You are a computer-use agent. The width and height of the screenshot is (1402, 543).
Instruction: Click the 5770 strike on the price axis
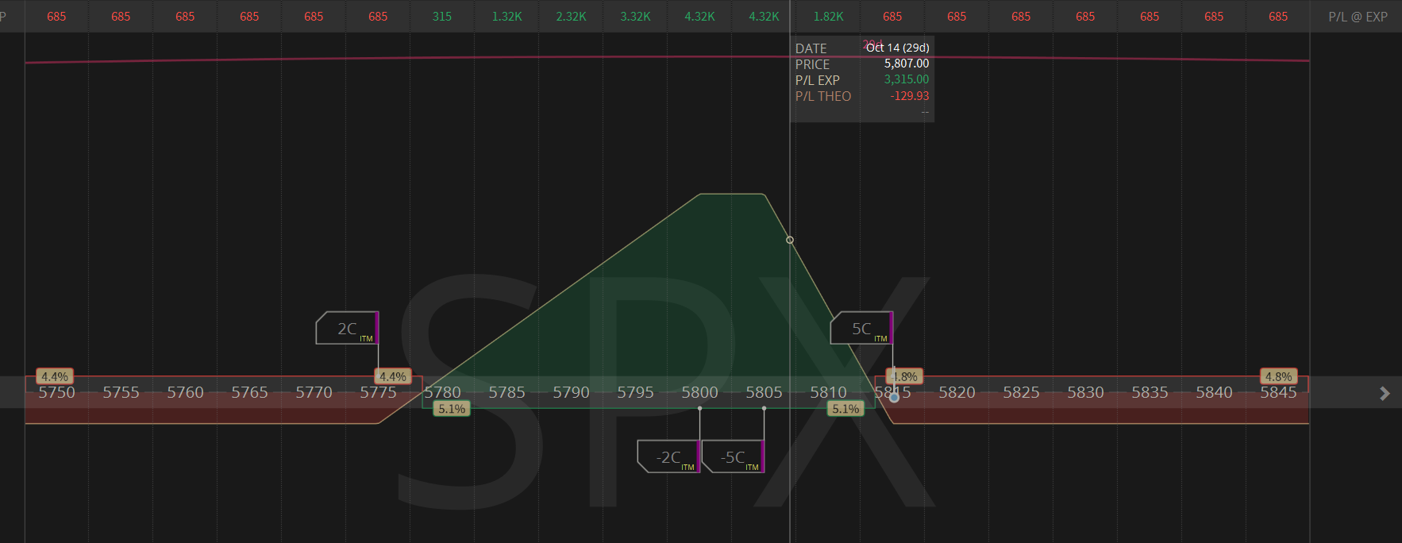click(314, 392)
